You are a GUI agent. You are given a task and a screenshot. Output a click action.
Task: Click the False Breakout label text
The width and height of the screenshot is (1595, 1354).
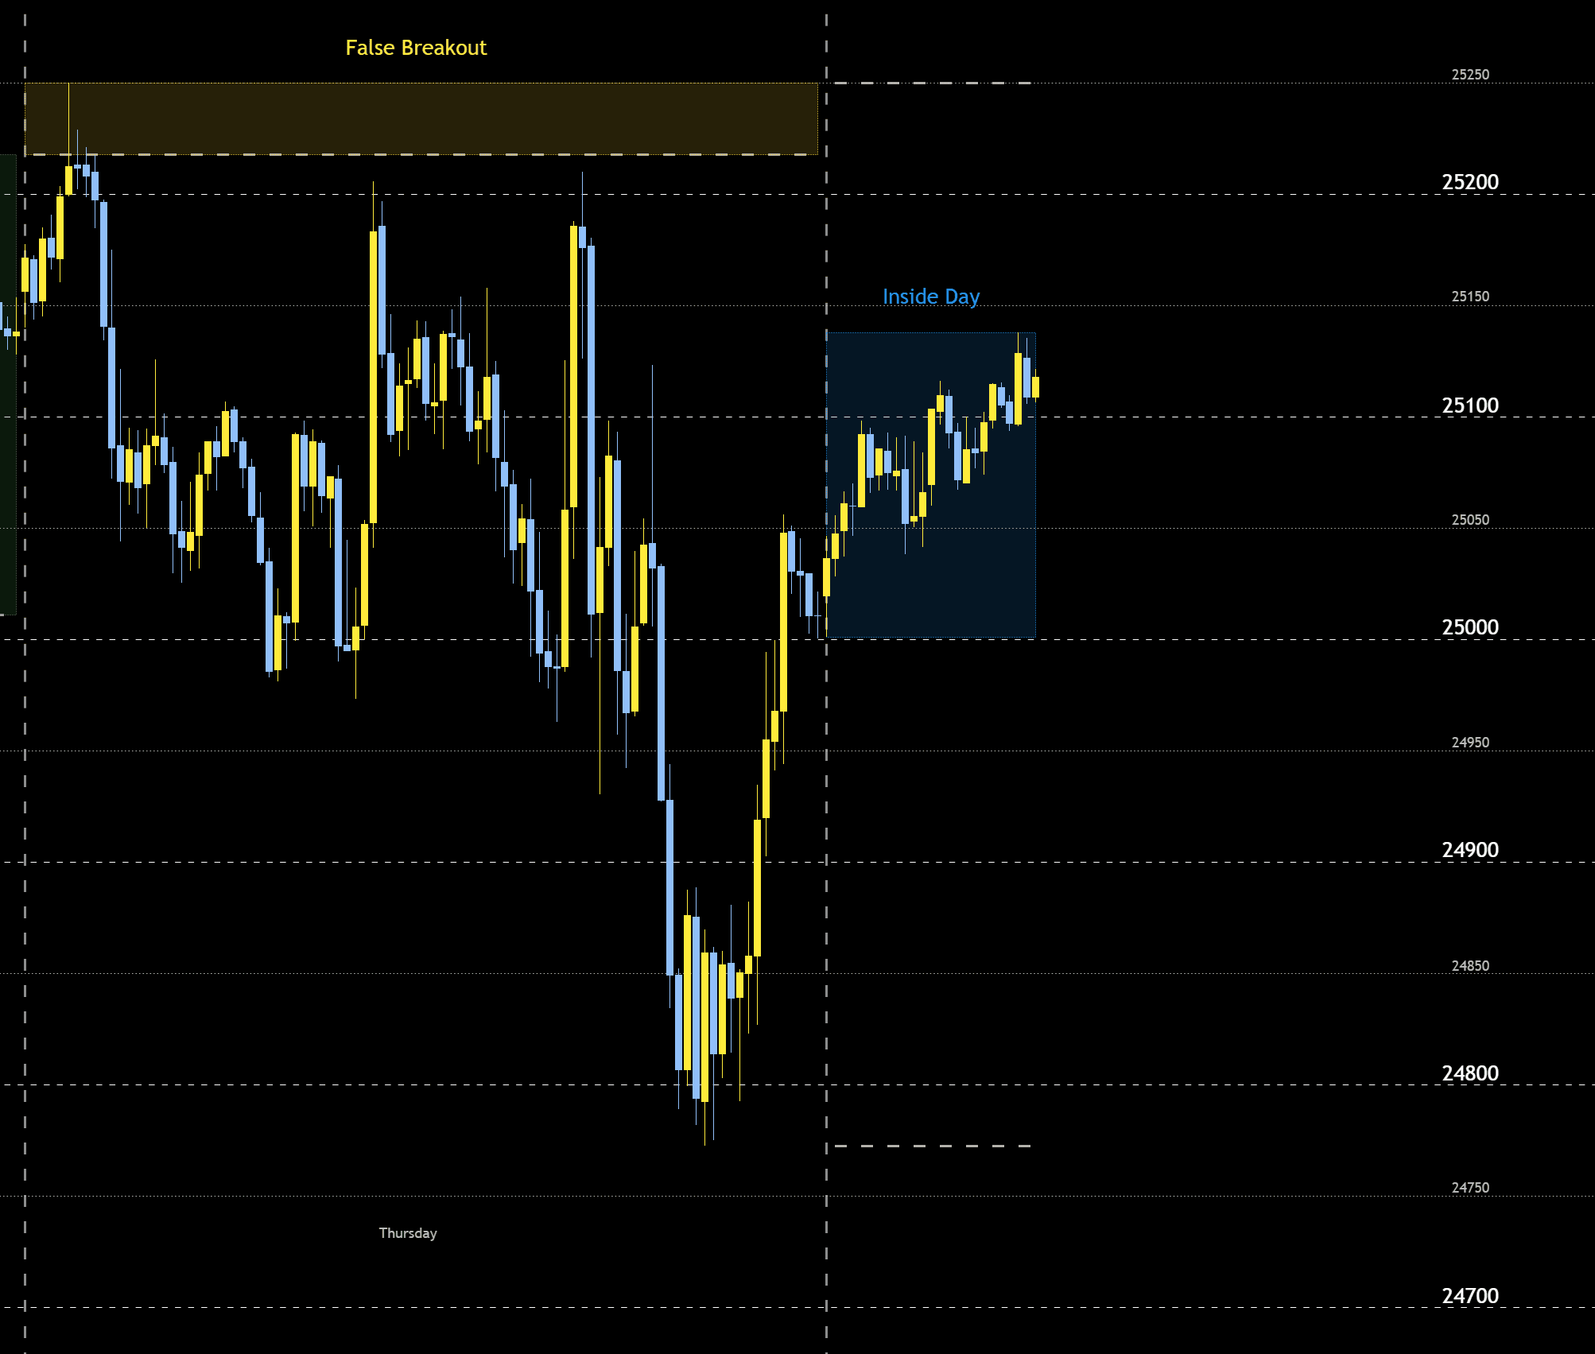point(415,48)
